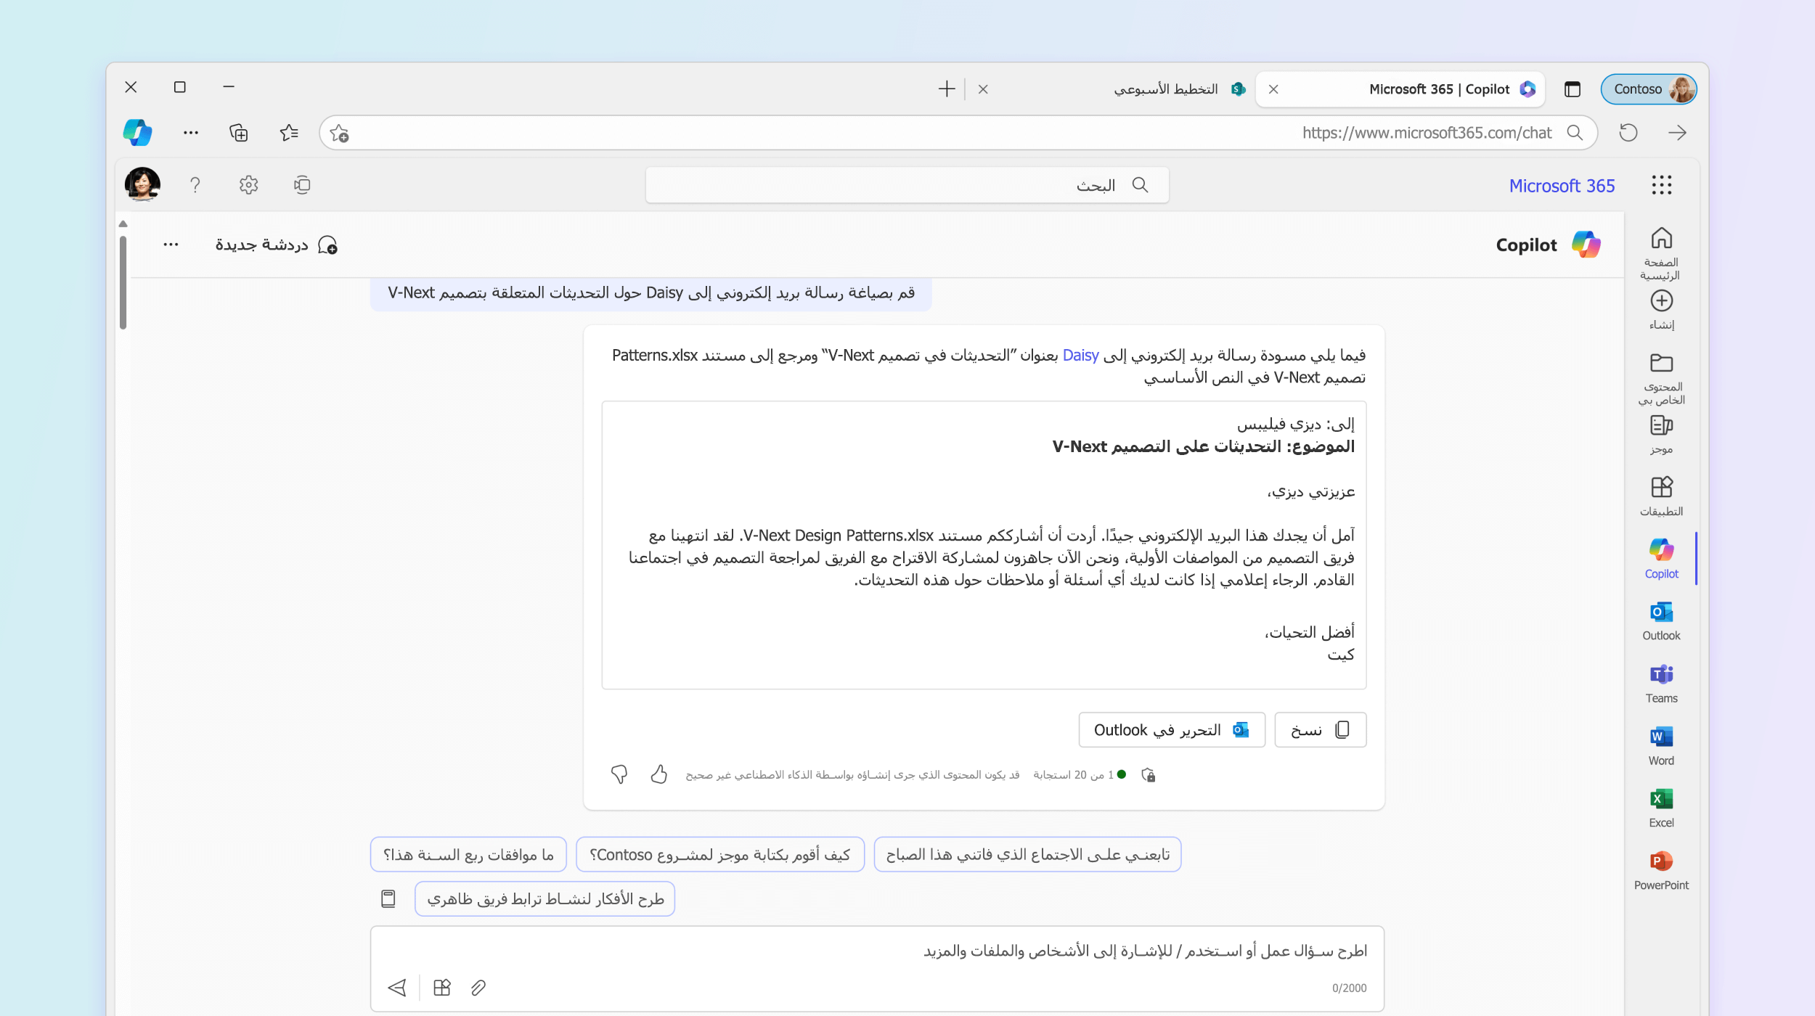This screenshot has height=1016, width=1815.
Task: Select suggestion about quarter approvals
Action: tap(468, 854)
